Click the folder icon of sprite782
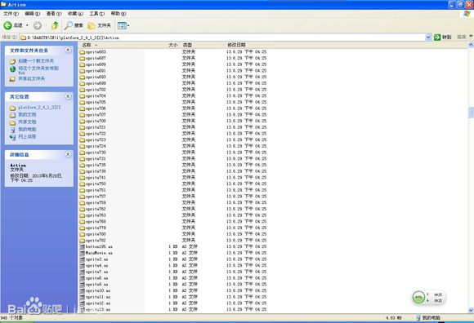Screen dimensions: 474x323 (x=82, y=241)
